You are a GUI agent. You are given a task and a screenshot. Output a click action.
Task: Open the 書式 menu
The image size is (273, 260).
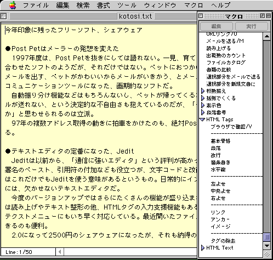tap(104, 5)
